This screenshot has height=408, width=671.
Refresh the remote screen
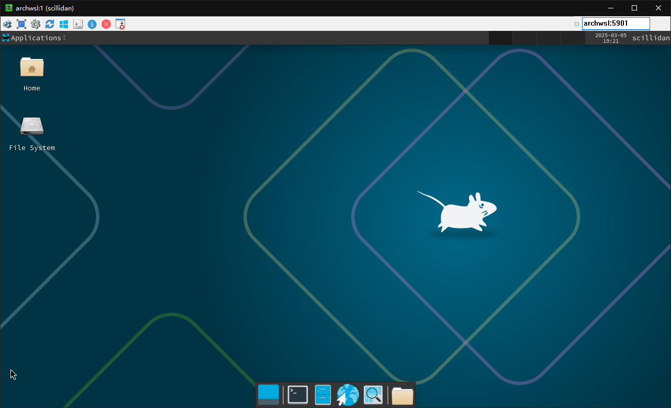tap(50, 24)
